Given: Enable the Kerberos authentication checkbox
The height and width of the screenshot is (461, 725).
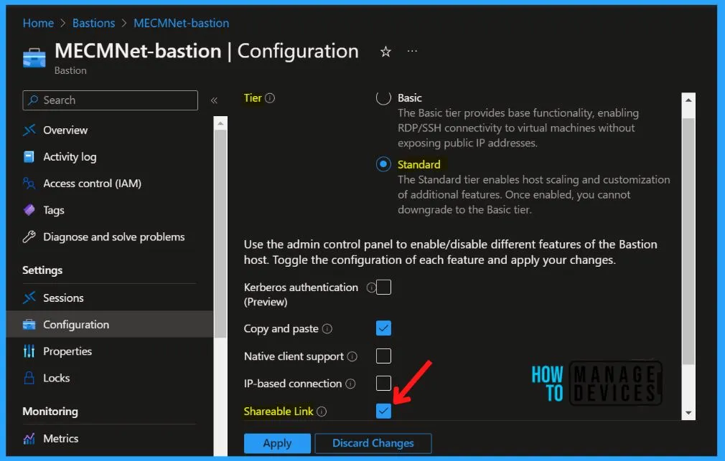Looking at the screenshot, I should 383,287.
